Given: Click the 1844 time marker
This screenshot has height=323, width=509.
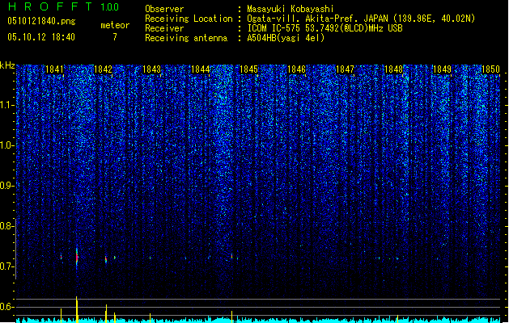Looking at the screenshot, I should pyautogui.click(x=201, y=69).
